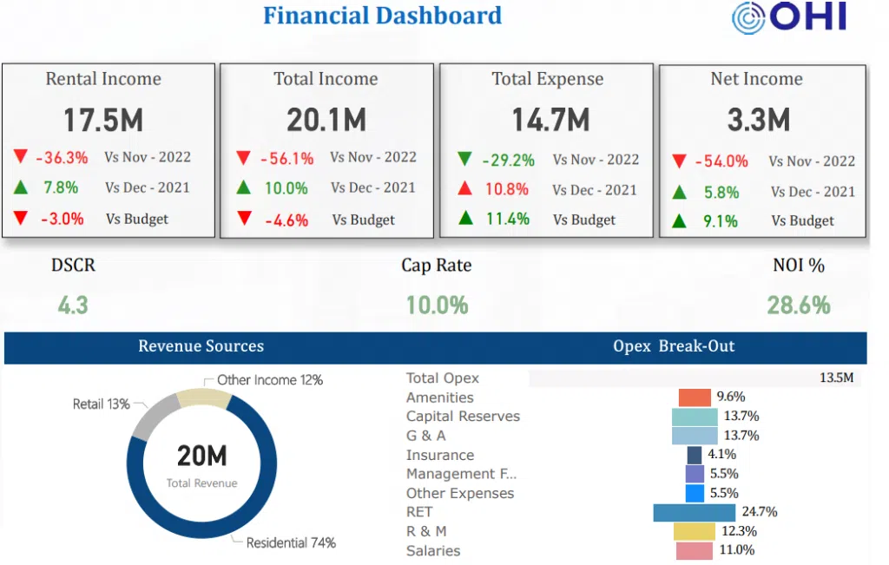Click the DSCR 4.3 value
889x565 pixels.
[73, 305]
